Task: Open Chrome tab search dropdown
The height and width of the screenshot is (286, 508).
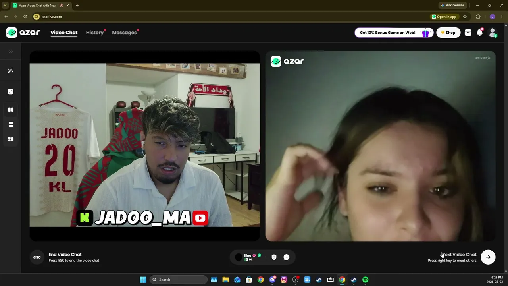Action: [x=5, y=5]
